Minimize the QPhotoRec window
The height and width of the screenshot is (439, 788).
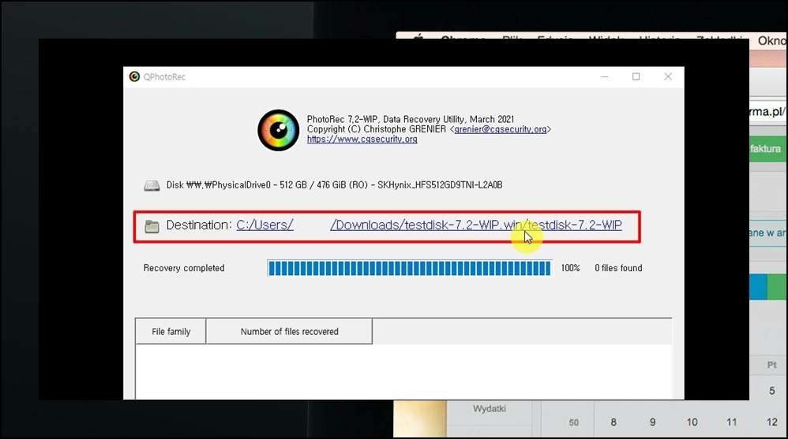click(605, 76)
